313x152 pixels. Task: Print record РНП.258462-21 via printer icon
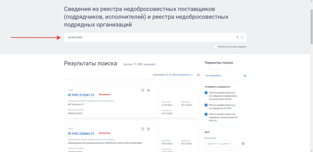pyautogui.click(x=149, y=129)
